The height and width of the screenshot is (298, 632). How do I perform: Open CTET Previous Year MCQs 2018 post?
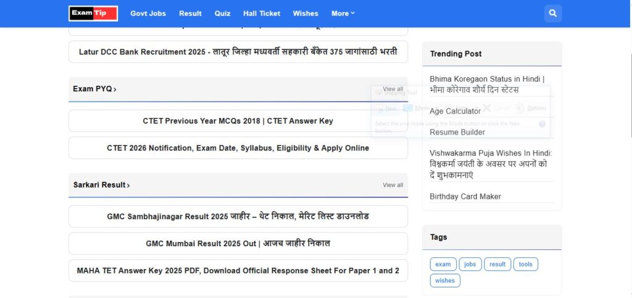point(238,121)
